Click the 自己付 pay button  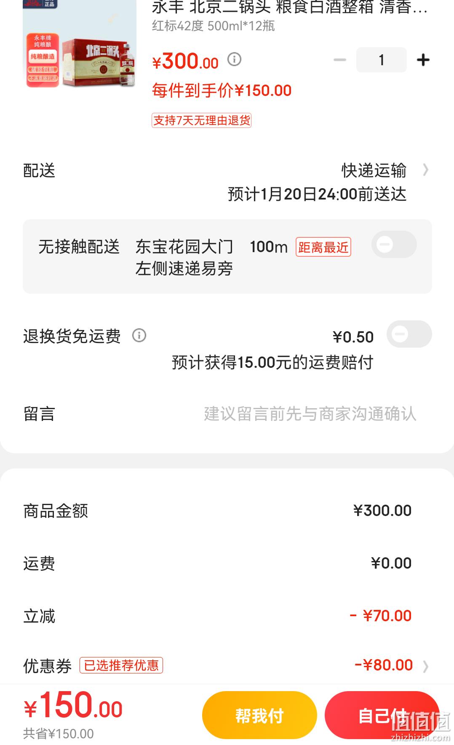(382, 715)
